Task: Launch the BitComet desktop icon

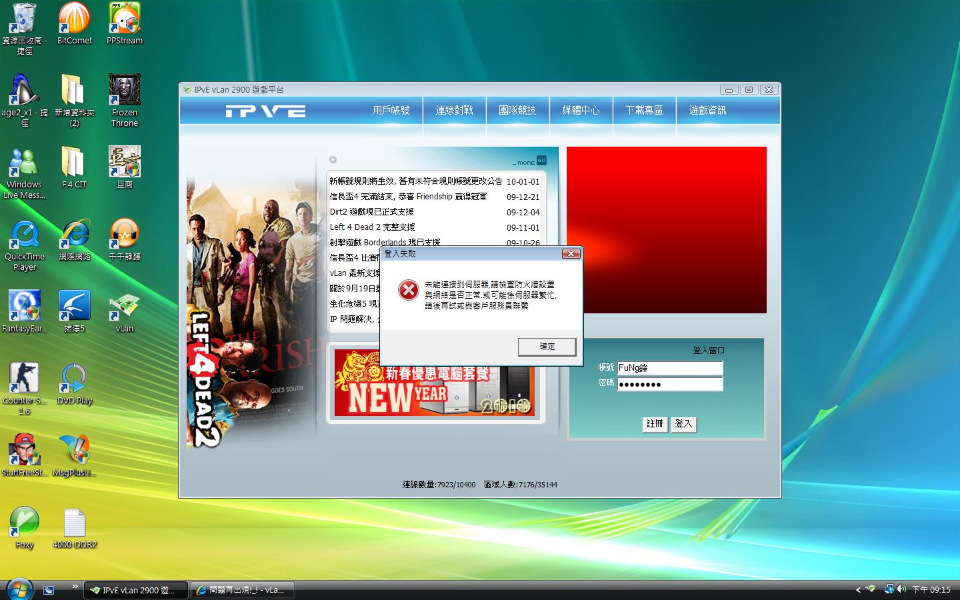Action: pyautogui.click(x=75, y=23)
